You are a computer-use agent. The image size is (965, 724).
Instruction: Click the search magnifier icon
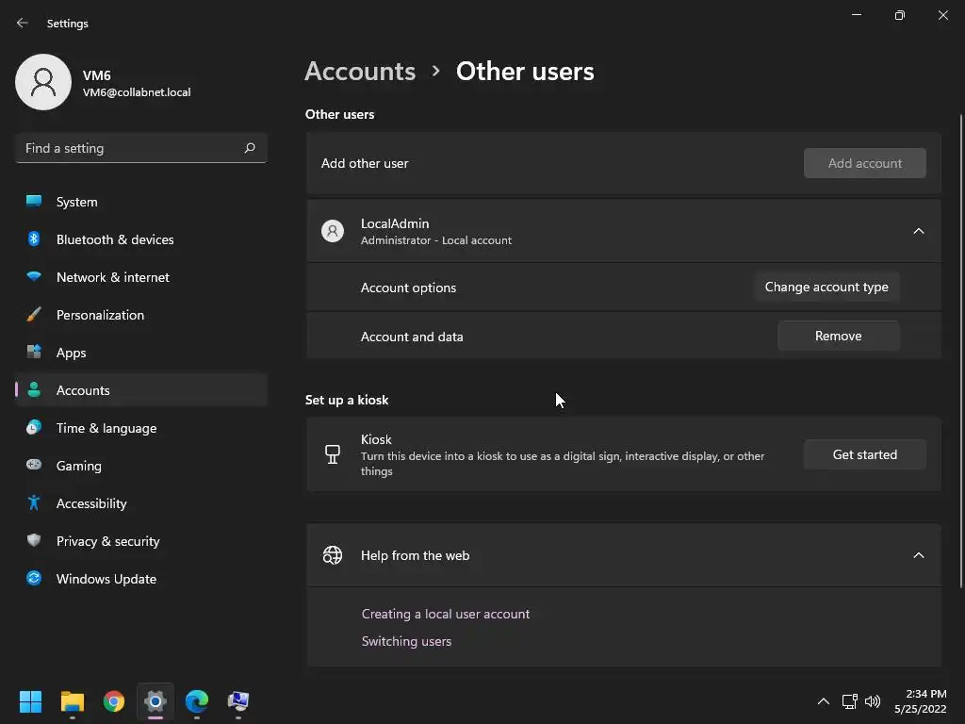[250, 148]
